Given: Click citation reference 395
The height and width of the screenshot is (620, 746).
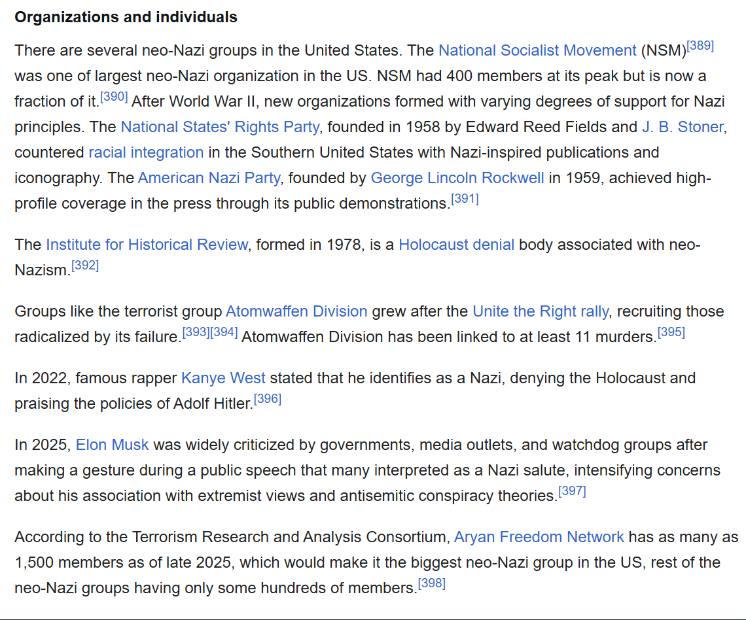Looking at the screenshot, I should [x=671, y=332].
